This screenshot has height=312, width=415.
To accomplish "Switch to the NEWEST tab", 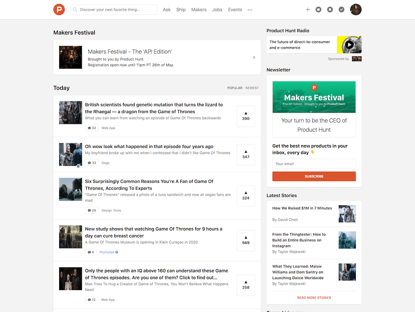I will coord(252,88).
